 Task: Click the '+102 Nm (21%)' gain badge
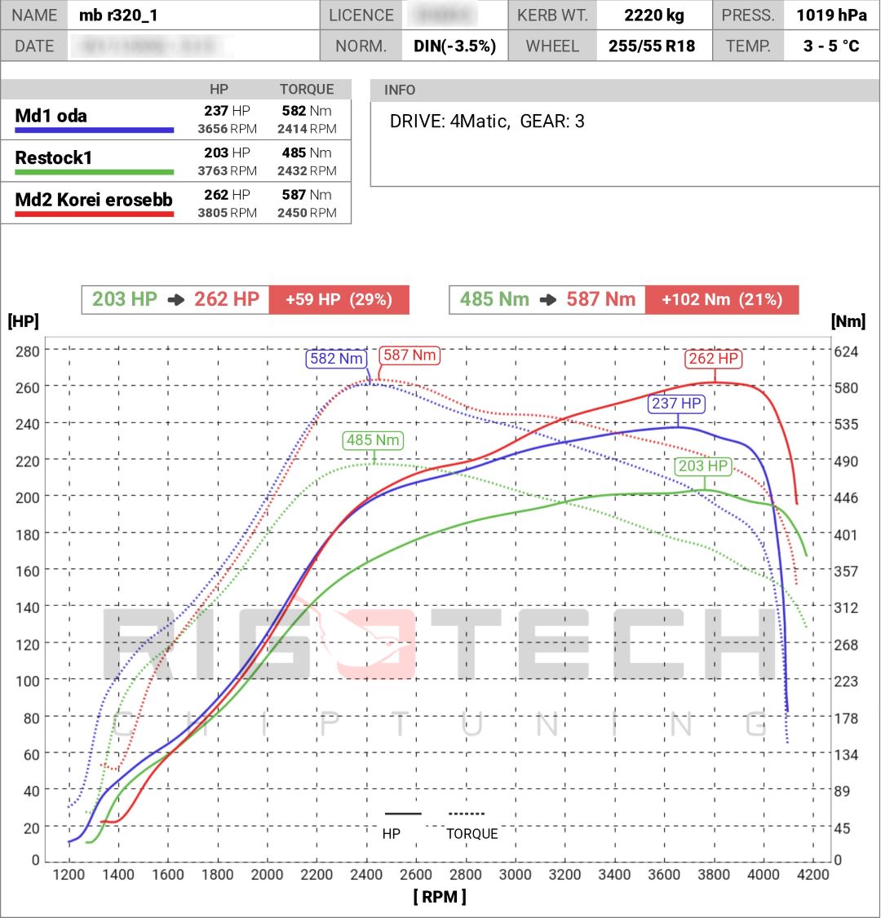click(722, 300)
